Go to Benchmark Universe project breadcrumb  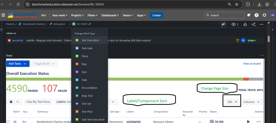[x=34, y=24]
